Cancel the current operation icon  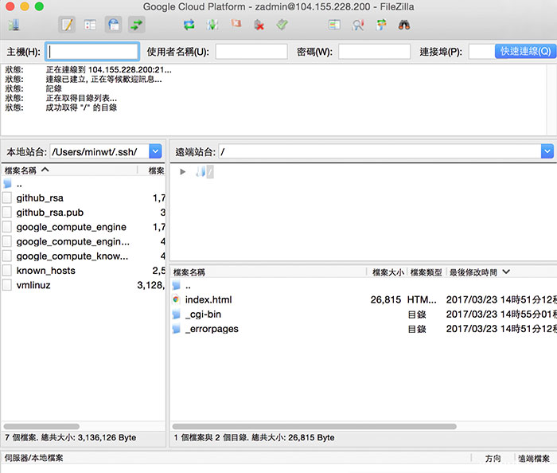(236, 24)
